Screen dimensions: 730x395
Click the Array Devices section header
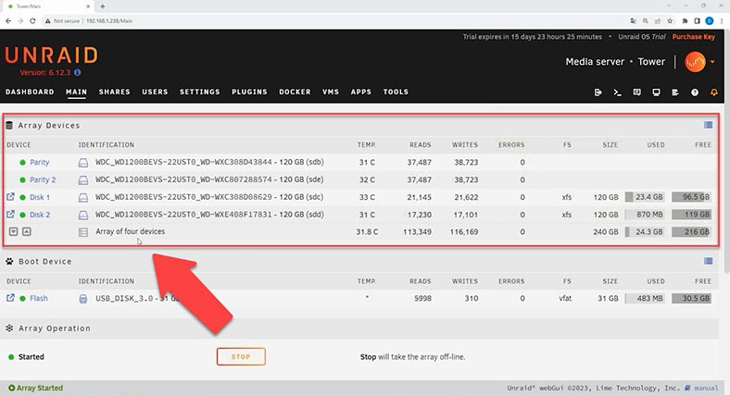49,126
